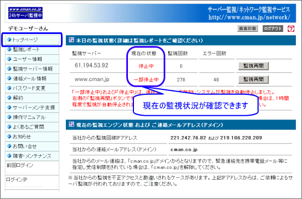The height and width of the screenshot is (199, 302).
Task: Click the 前回ログイン label
Action: coord(20,165)
